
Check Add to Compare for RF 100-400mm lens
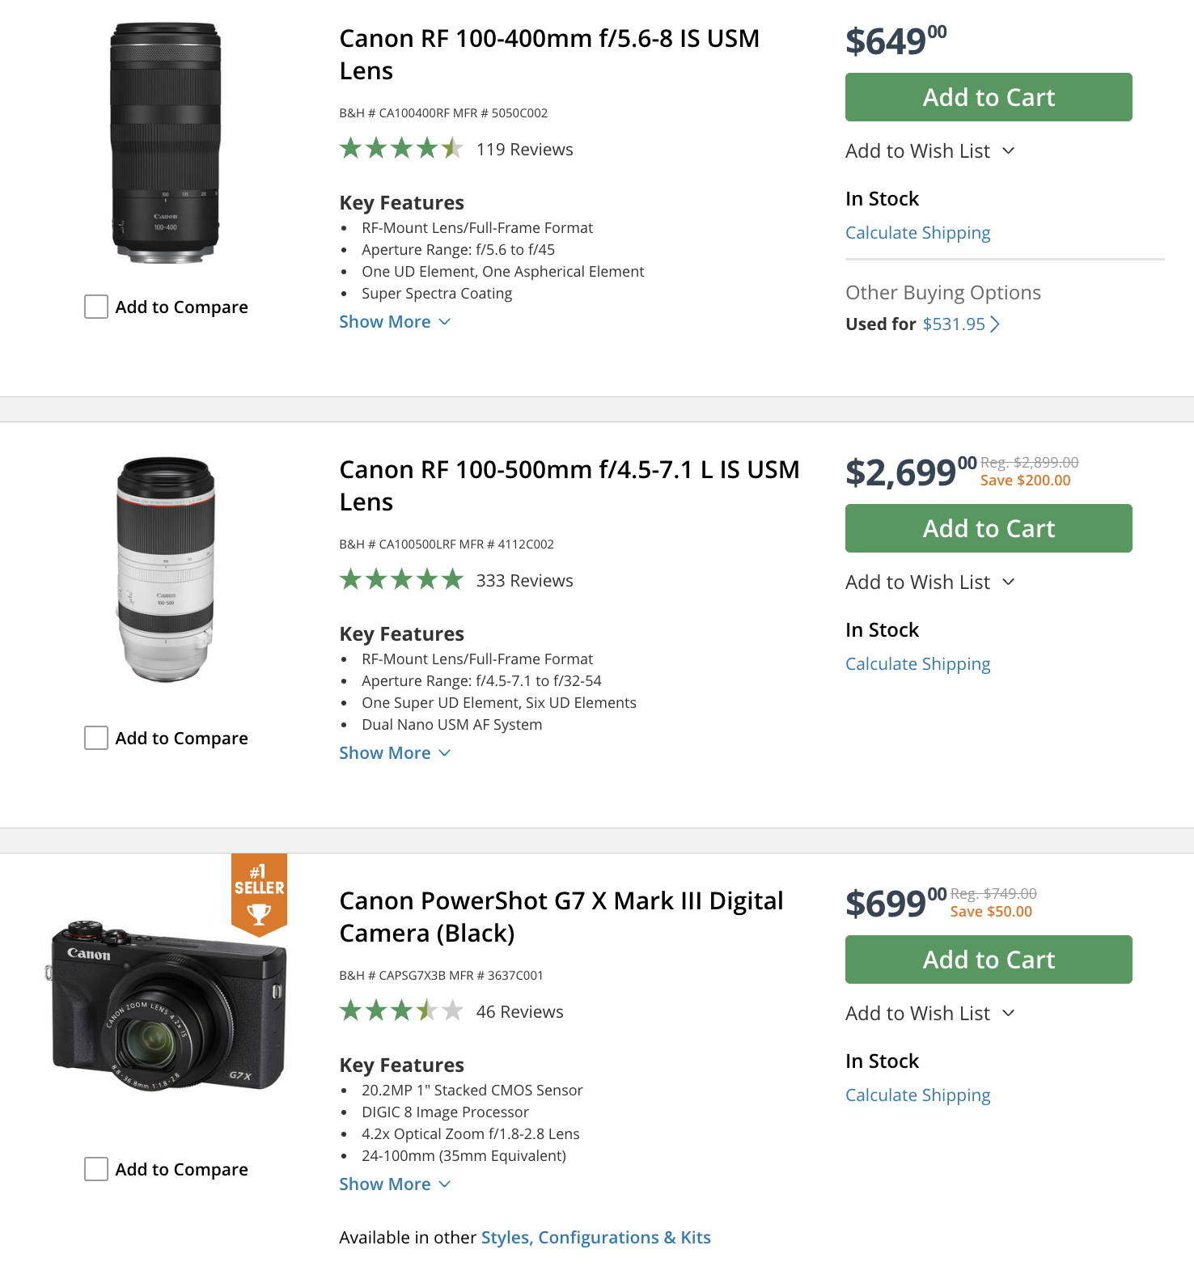pos(96,307)
